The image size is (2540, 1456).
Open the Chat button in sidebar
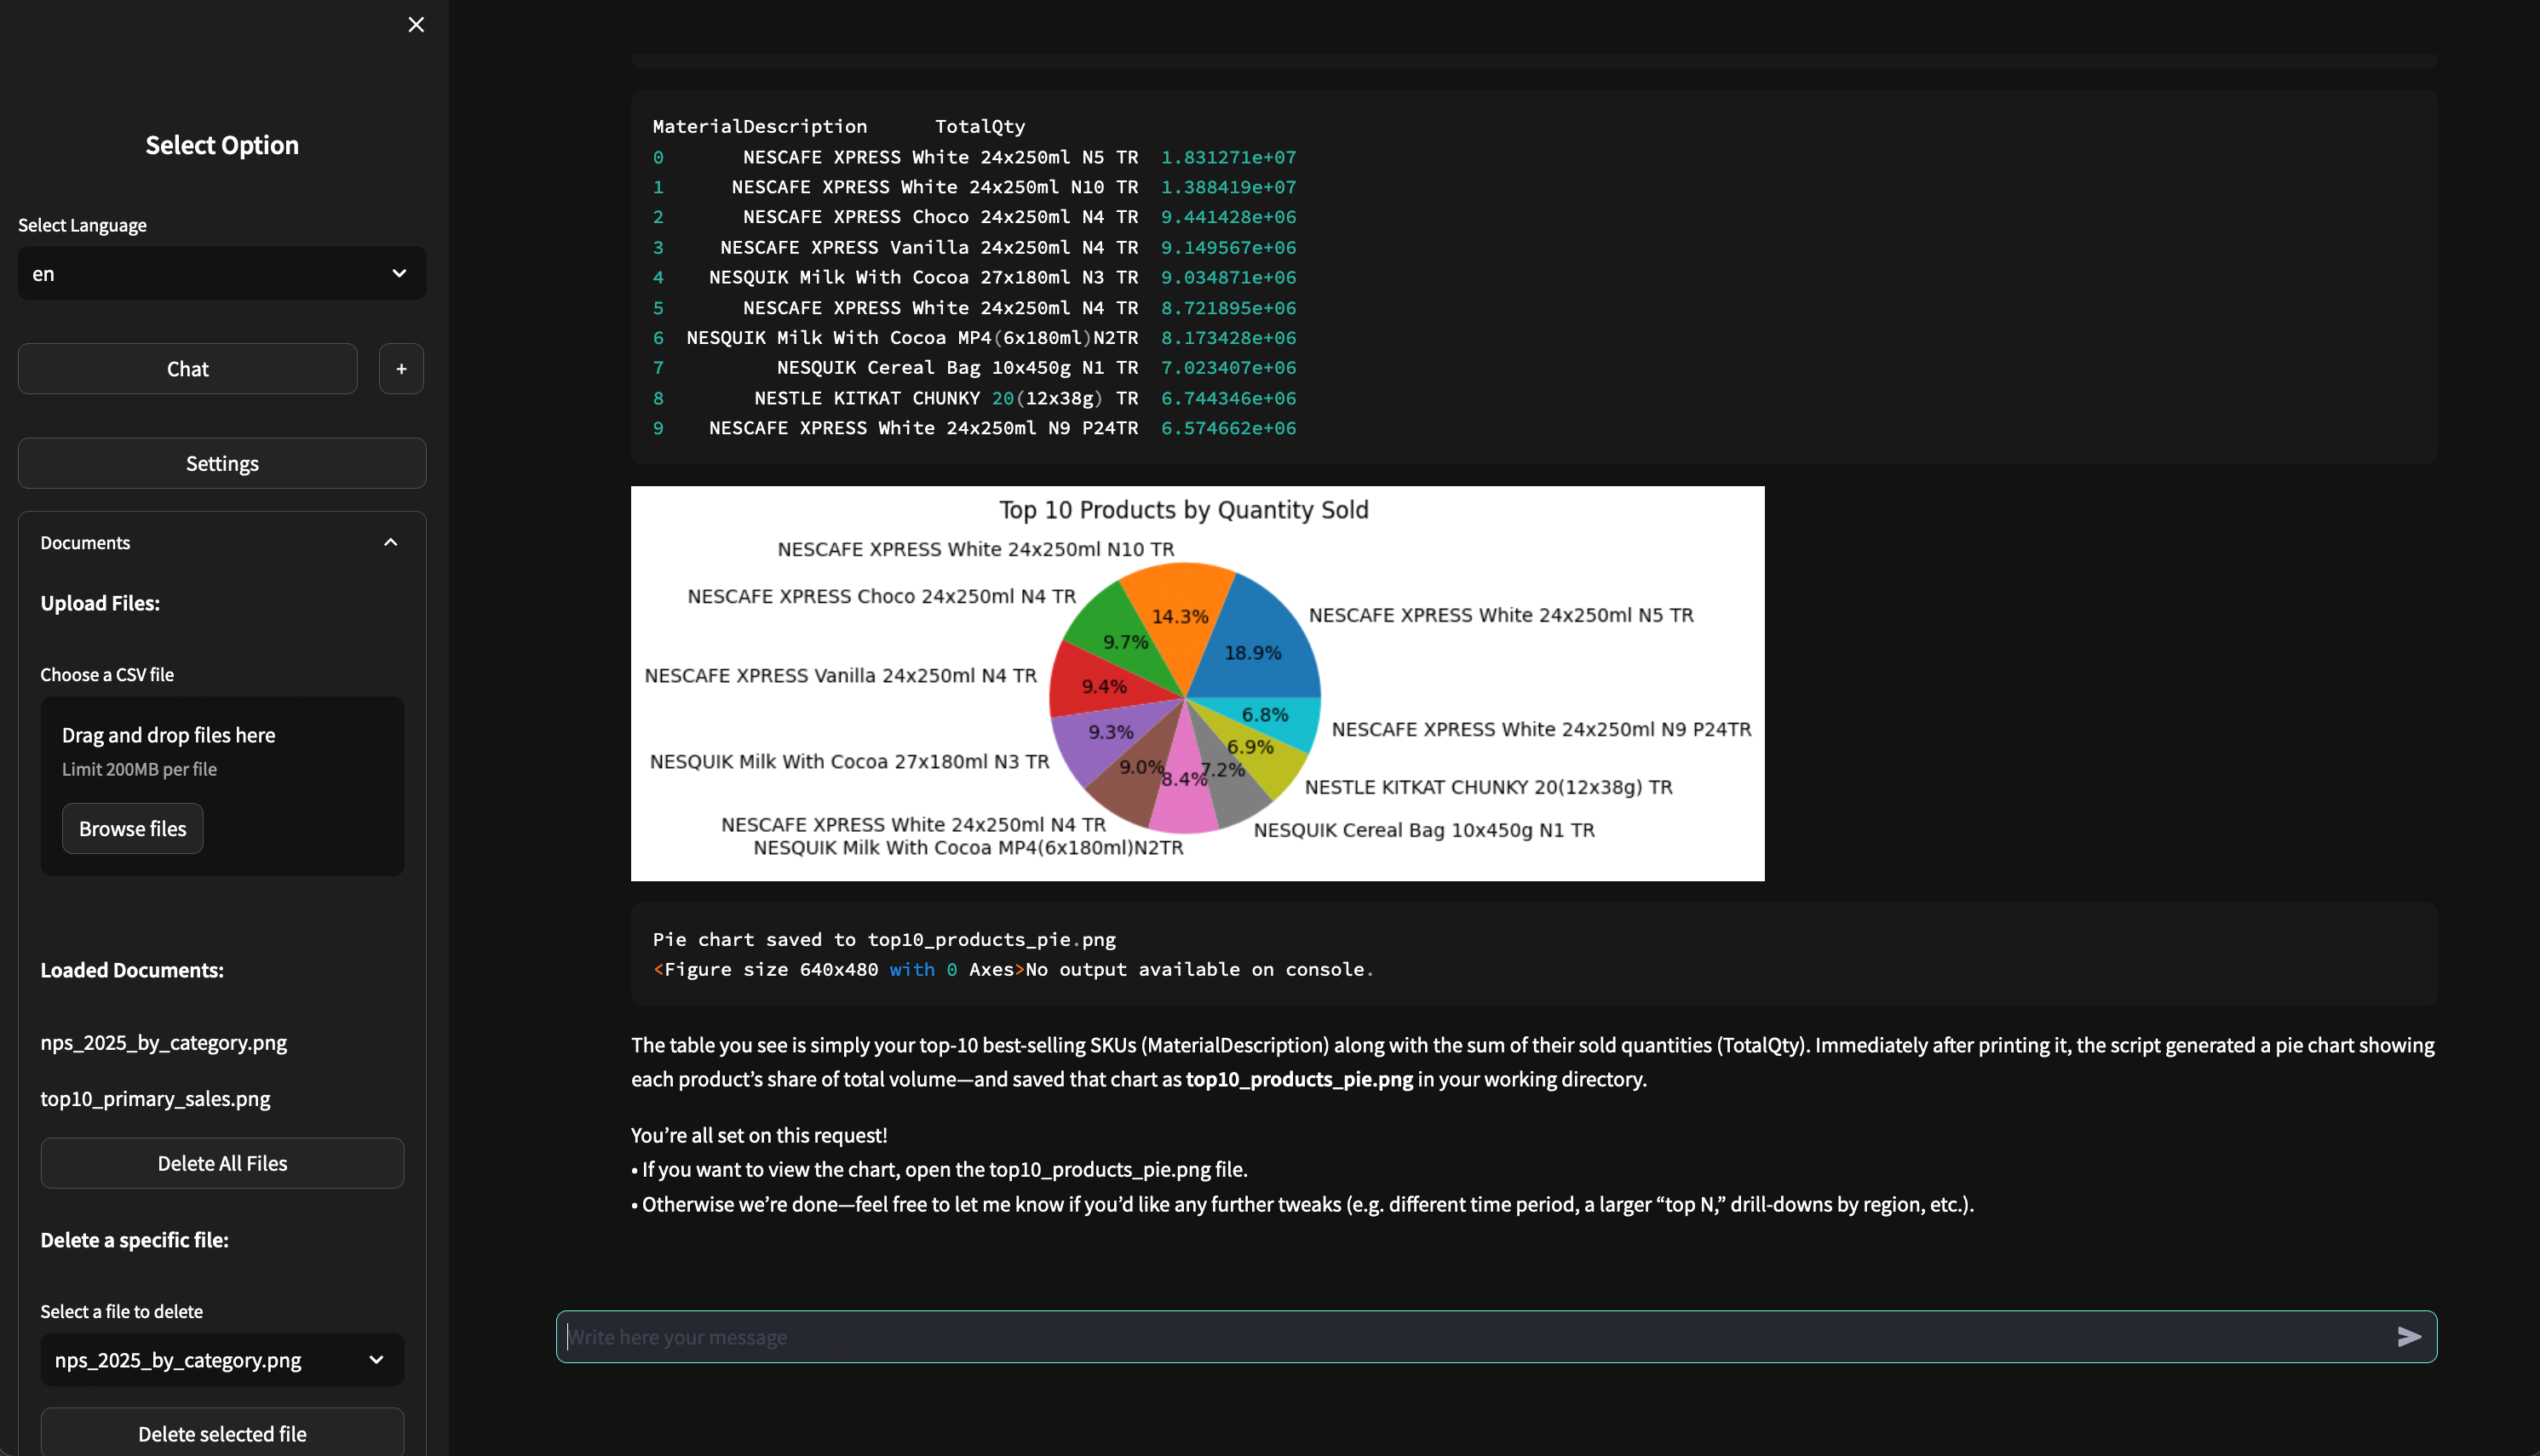point(188,369)
